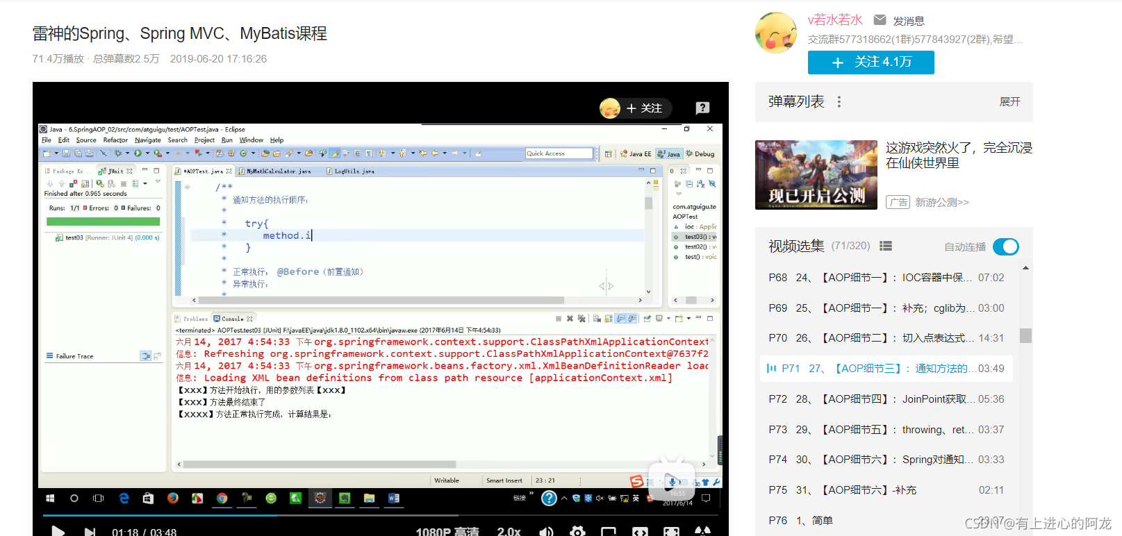Select video P72 JoinPoint获取 in list
Viewport: 1122px width, 536px height.
(x=886, y=399)
